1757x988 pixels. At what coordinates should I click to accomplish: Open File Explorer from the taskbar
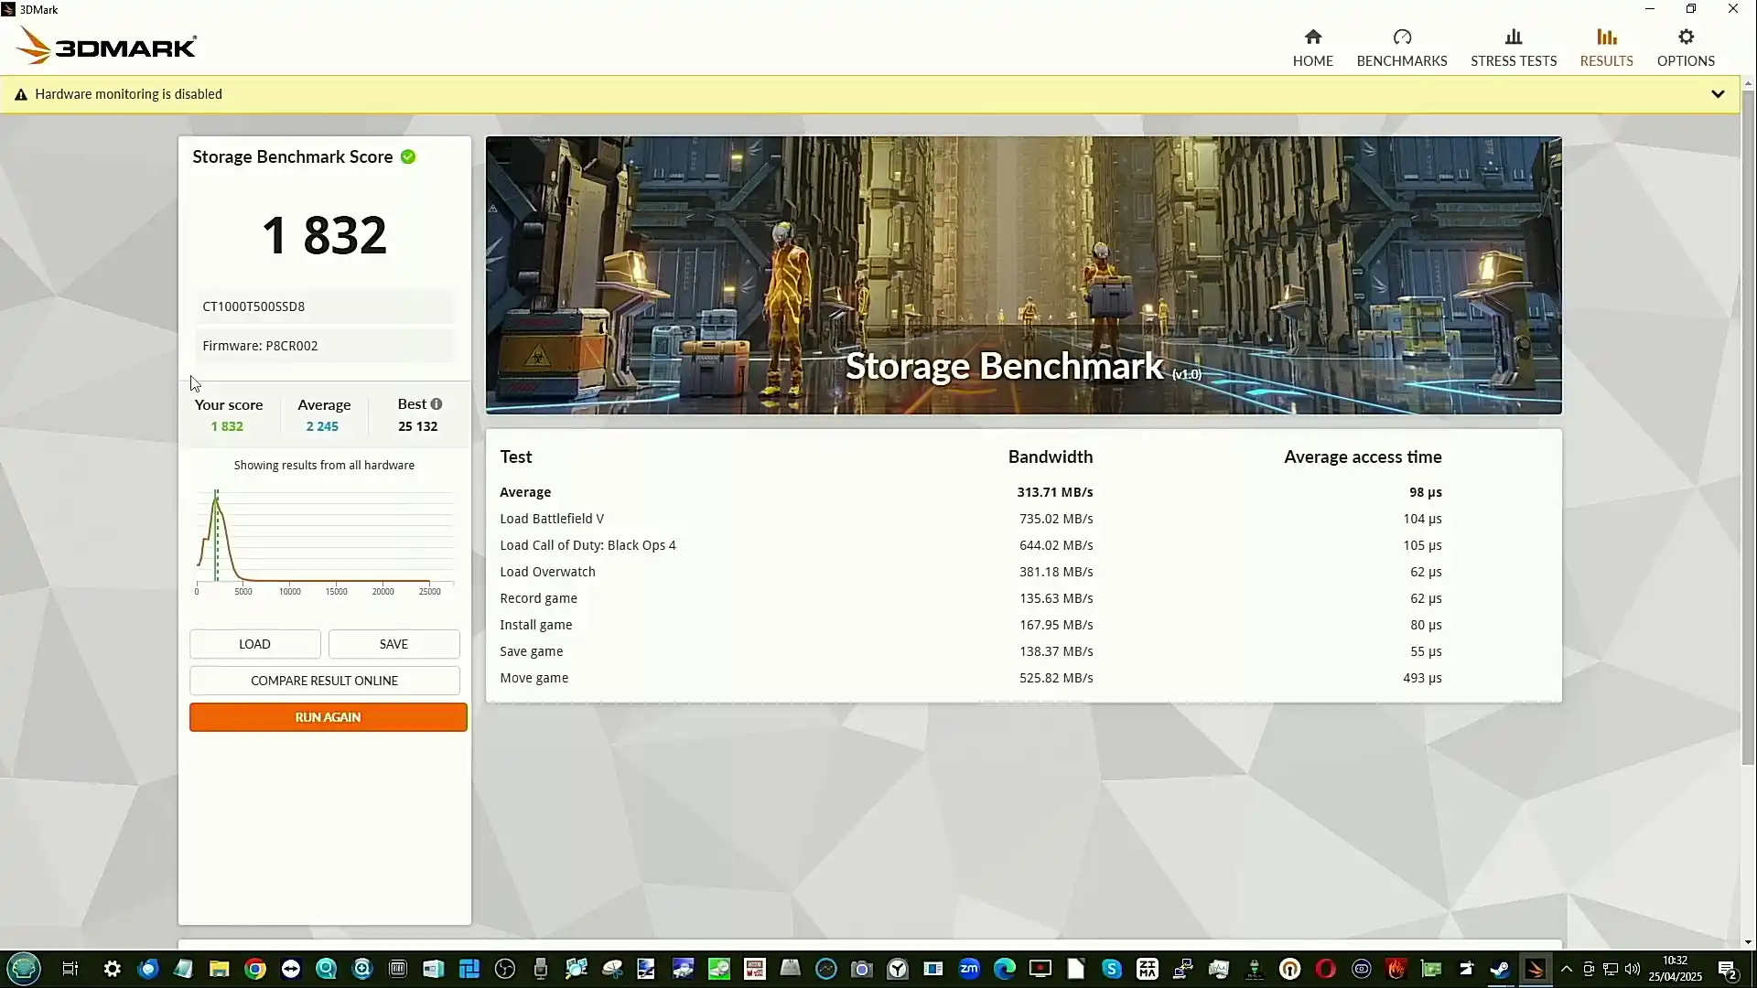pyautogui.click(x=219, y=969)
